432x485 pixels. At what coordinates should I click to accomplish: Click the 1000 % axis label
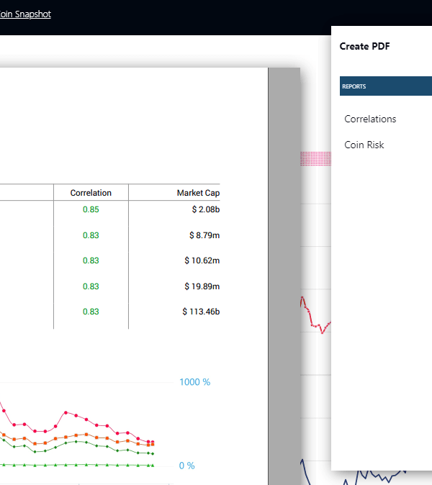(x=194, y=382)
